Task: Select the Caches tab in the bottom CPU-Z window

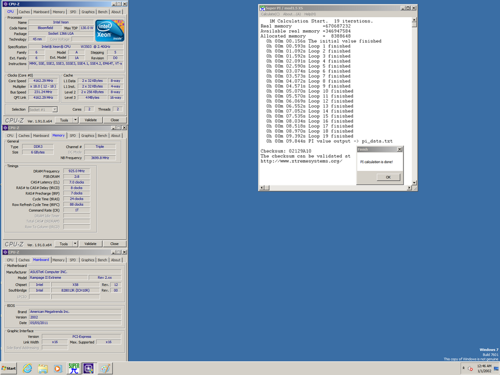Action: point(24,260)
